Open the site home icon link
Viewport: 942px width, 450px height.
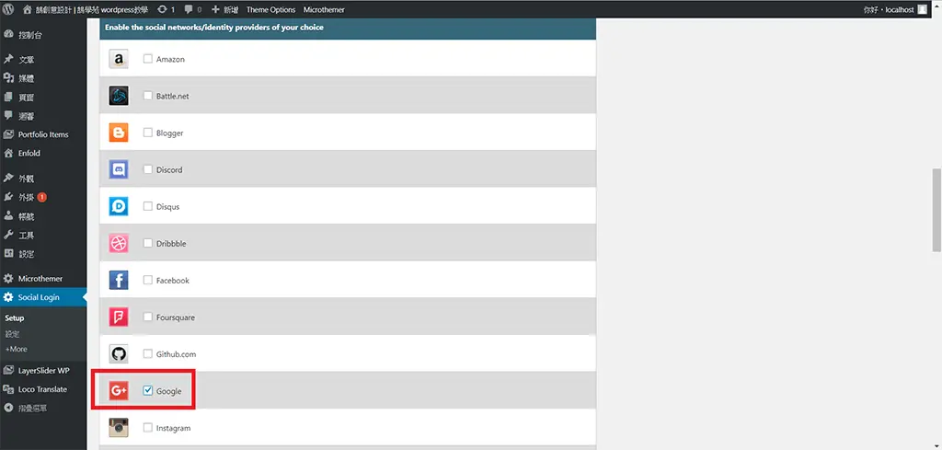click(x=28, y=9)
